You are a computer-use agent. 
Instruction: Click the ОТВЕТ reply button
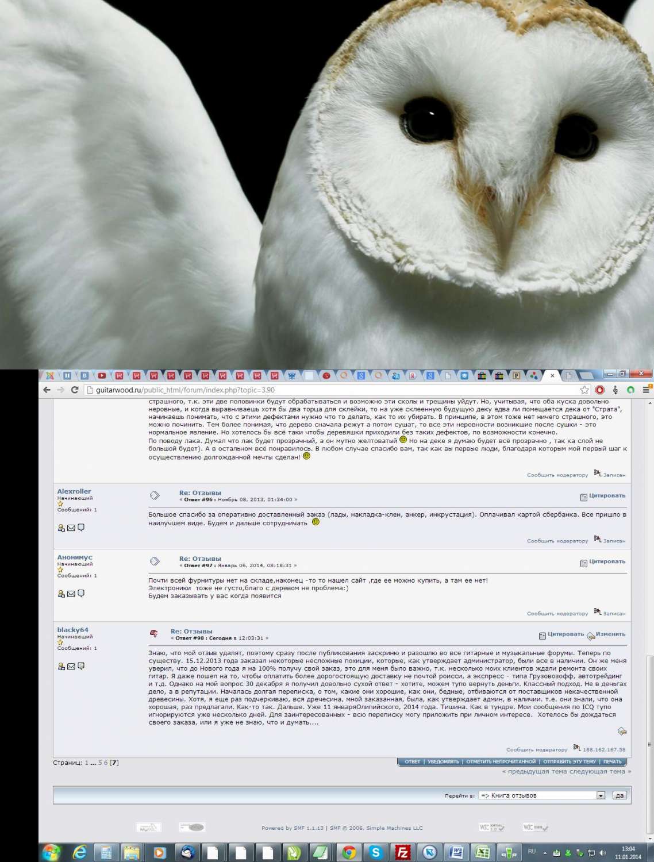[x=413, y=762]
